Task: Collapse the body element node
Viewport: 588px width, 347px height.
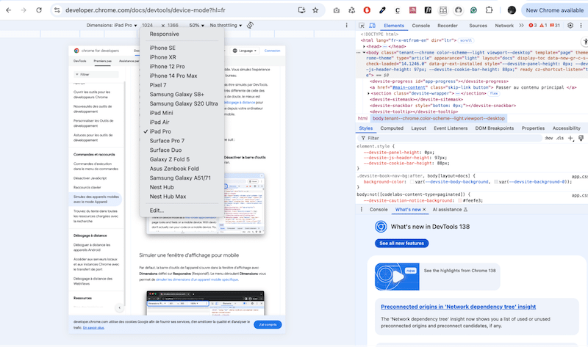Action: click(364, 53)
